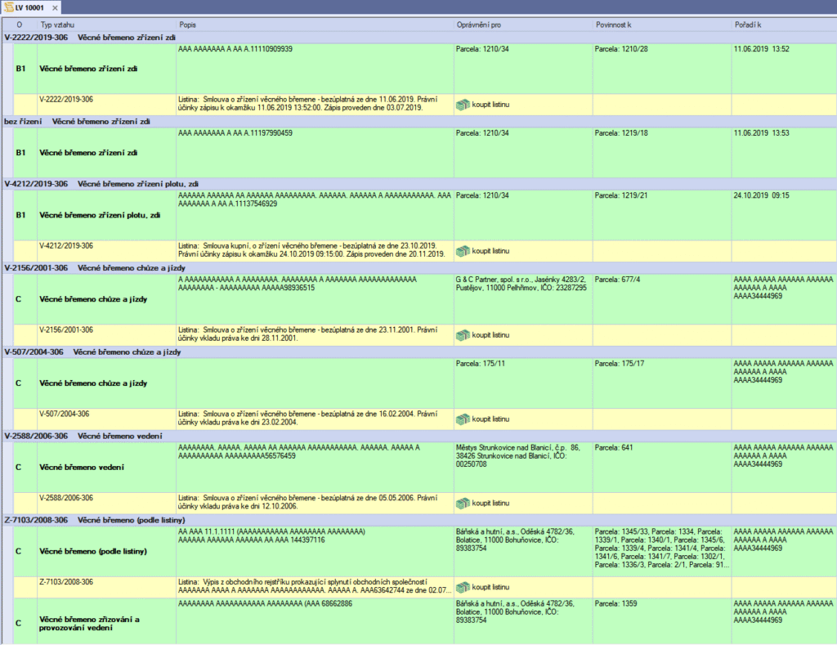The width and height of the screenshot is (837, 645).
Task: Click 'koupit listinu' link for V-2588/2006-306
Action: pos(490,503)
